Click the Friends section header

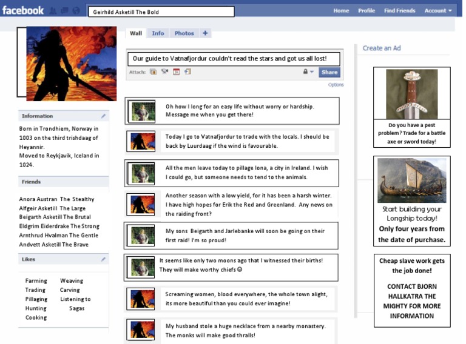64,182
